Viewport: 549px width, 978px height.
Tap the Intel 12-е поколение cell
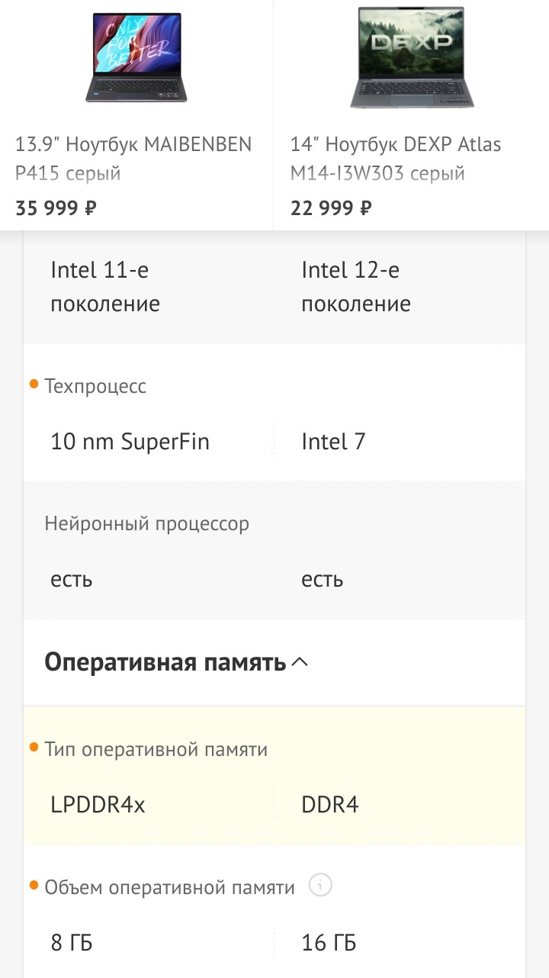pos(356,287)
